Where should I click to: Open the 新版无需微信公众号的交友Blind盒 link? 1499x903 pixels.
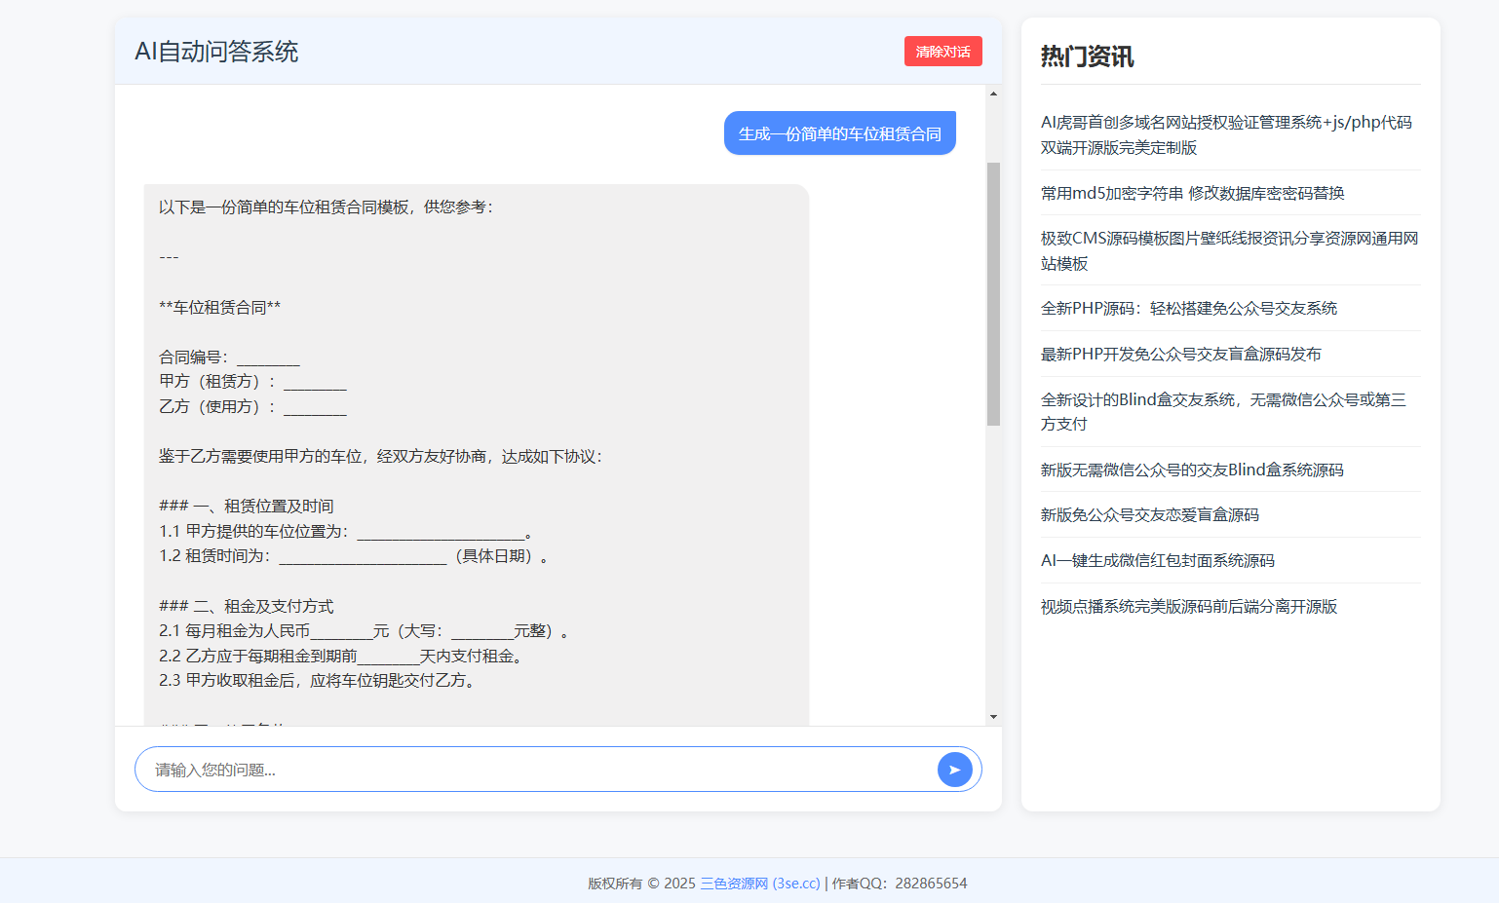(1191, 469)
